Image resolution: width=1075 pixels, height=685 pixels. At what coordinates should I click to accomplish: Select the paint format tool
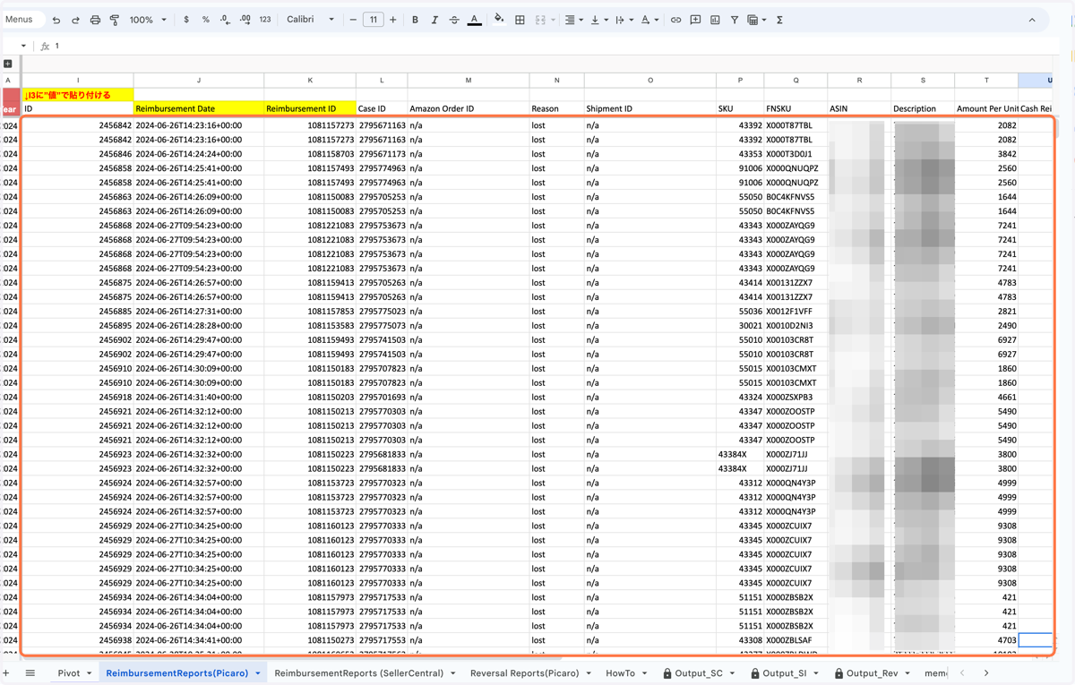[x=115, y=20]
